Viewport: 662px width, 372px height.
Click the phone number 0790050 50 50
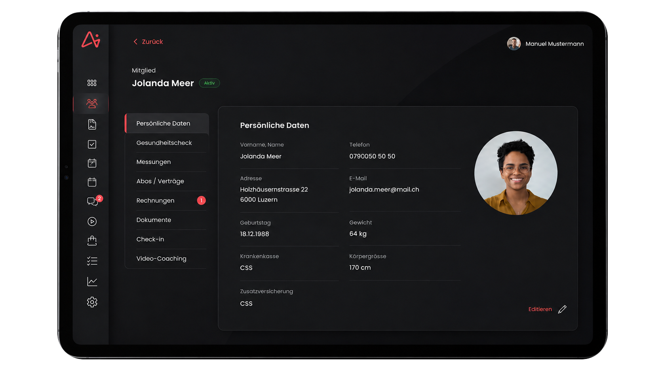(372, 156)
